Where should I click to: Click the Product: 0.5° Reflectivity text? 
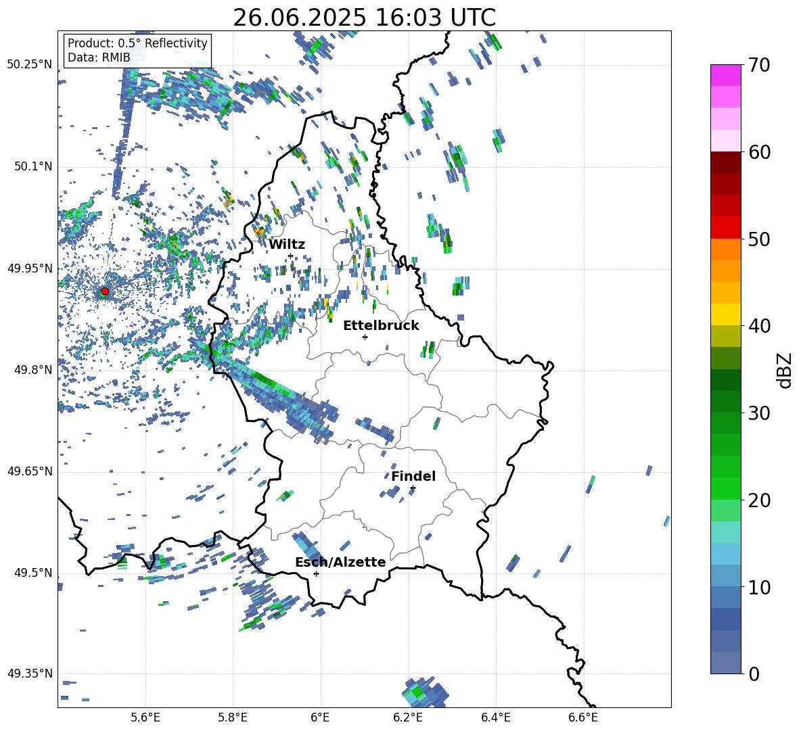(137, 43)
